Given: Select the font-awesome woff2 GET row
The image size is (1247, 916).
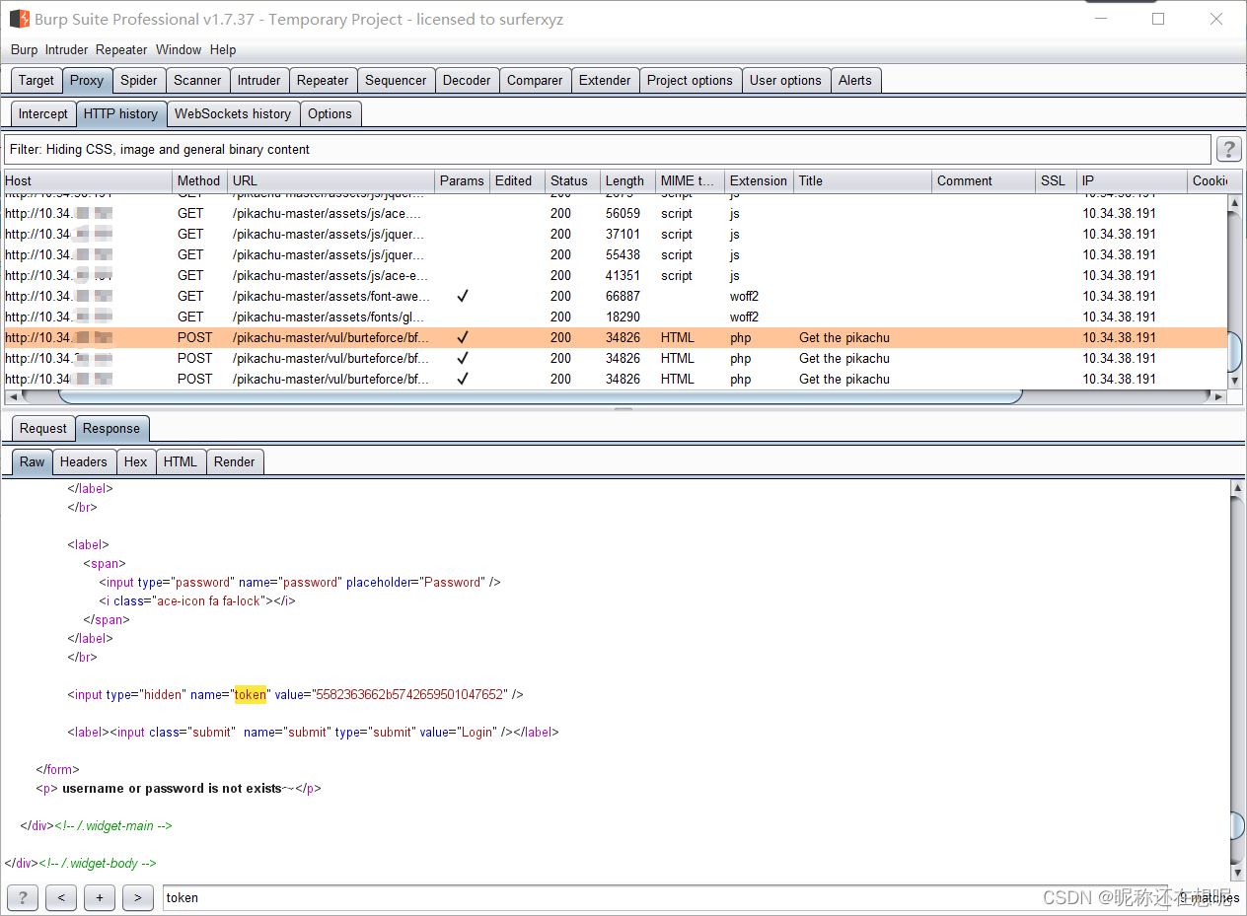Looking at the screenshot, I should tap(616, 296).
